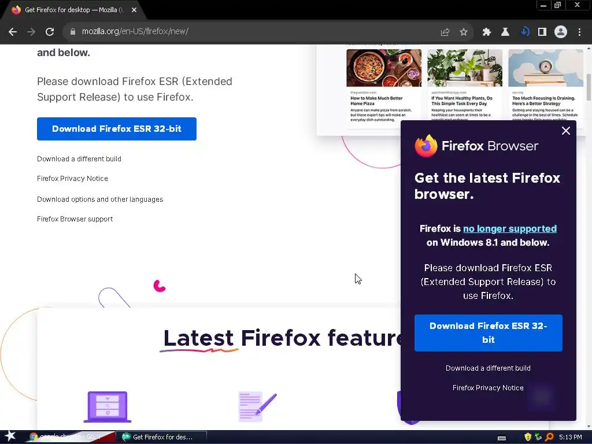The image size is (592, 444).
Task: Follow the 'no longer supported' link
Action: pos(510,228)
